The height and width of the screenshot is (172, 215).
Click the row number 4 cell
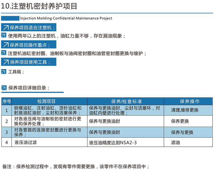pos(6,142)
